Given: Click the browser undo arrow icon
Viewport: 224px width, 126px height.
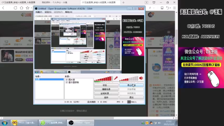Looking at the screenshot, I should pyautogui.click(x=167, y=8).
